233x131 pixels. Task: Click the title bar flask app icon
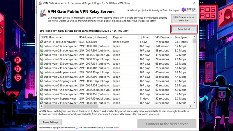pyautogui.click(x=40, y=3)
